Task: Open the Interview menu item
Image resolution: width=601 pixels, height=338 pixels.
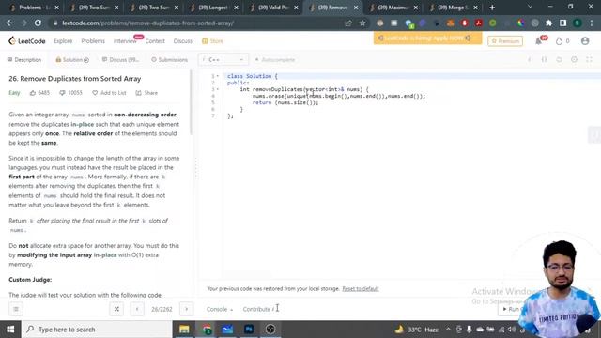Action: (x=125, y=41)
